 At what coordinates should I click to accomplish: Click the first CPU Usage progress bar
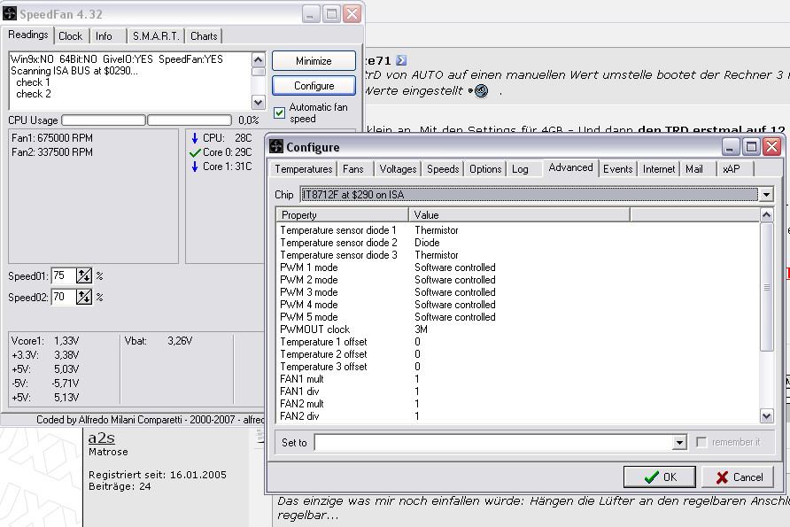[104, 120]
